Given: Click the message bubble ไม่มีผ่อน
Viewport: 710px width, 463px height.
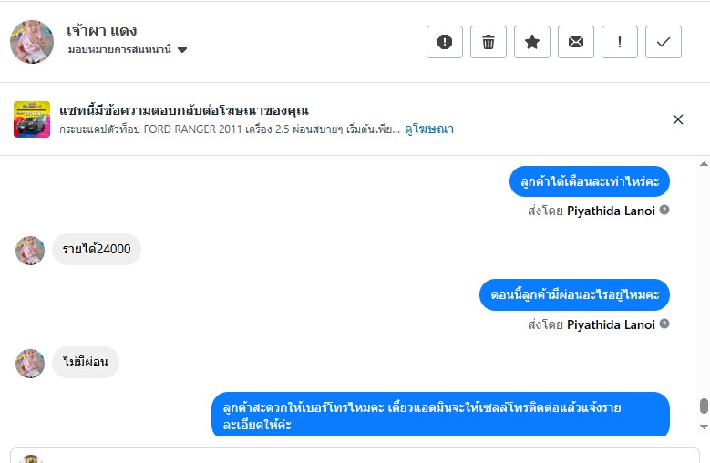Looking at the screenshot, I should tap(86, 363).
